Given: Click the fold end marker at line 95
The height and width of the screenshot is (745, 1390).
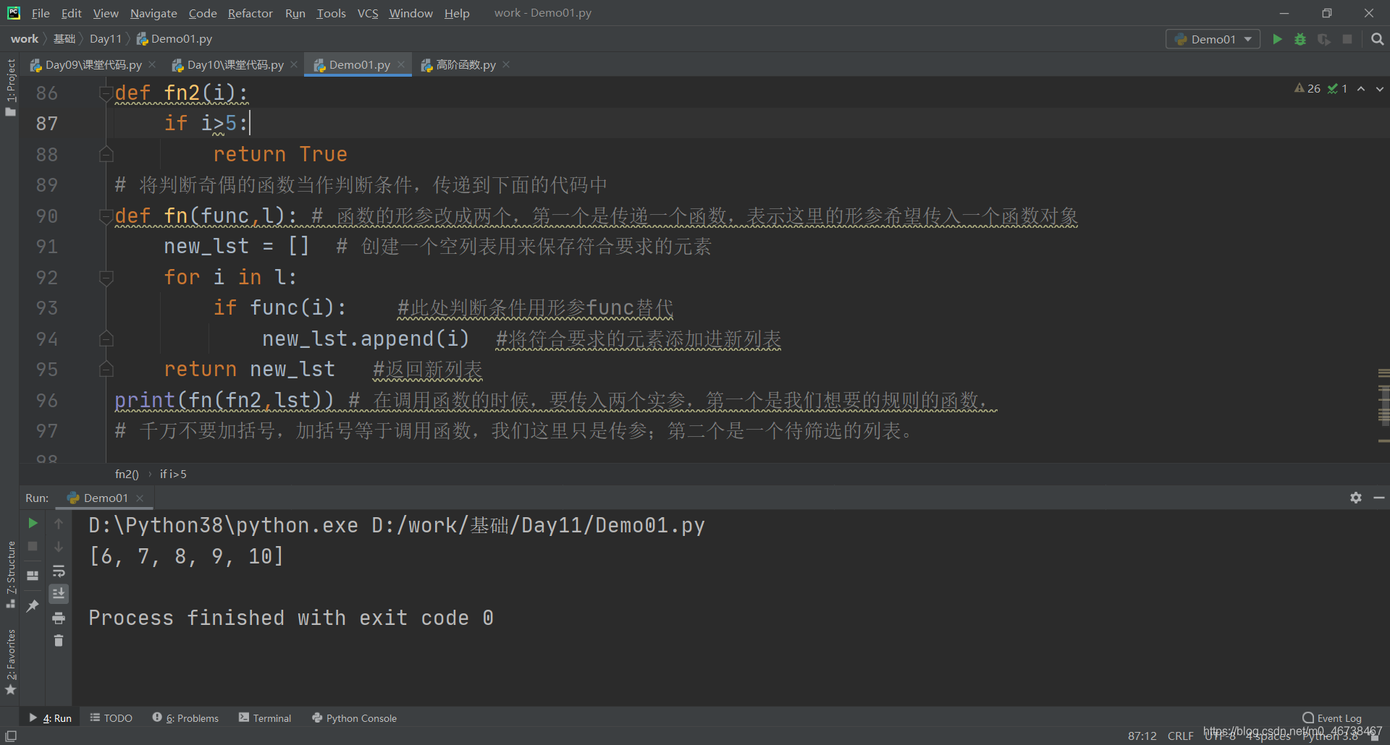Looking at the screenshot, I should click(x=106, y=369).
